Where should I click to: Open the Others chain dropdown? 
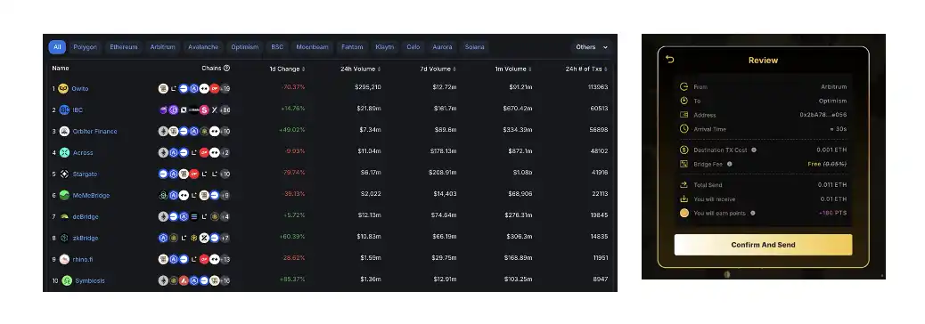coord(592,47)
